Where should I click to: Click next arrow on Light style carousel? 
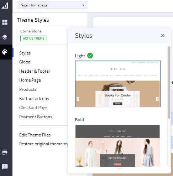(157, 99)
